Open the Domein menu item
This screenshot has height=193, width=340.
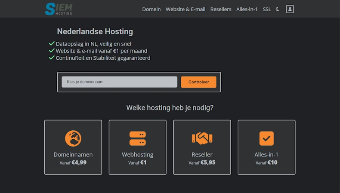(151, 9)
